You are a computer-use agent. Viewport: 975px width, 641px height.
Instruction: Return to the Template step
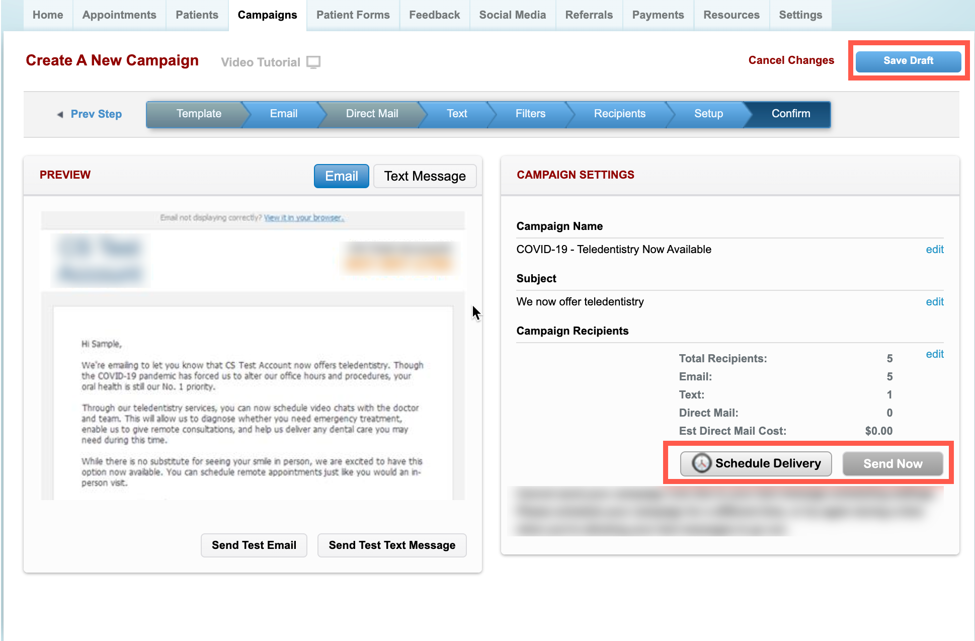coord(199,114)
